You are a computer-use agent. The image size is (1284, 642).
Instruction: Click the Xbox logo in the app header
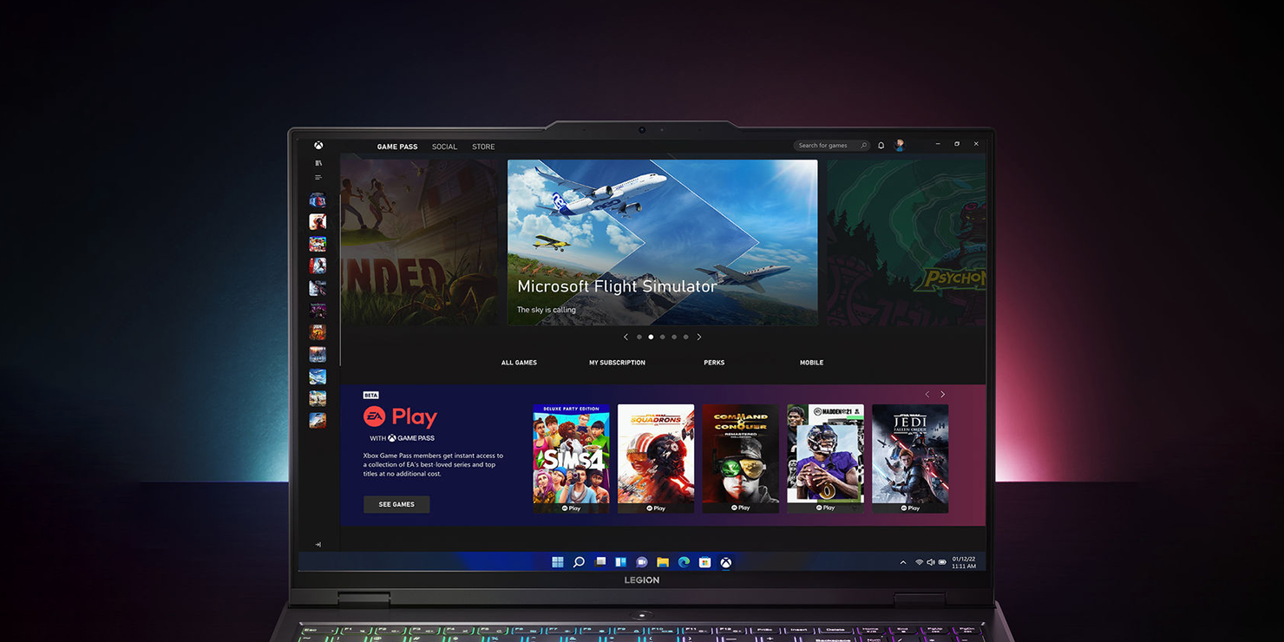(x=318, y=146)
